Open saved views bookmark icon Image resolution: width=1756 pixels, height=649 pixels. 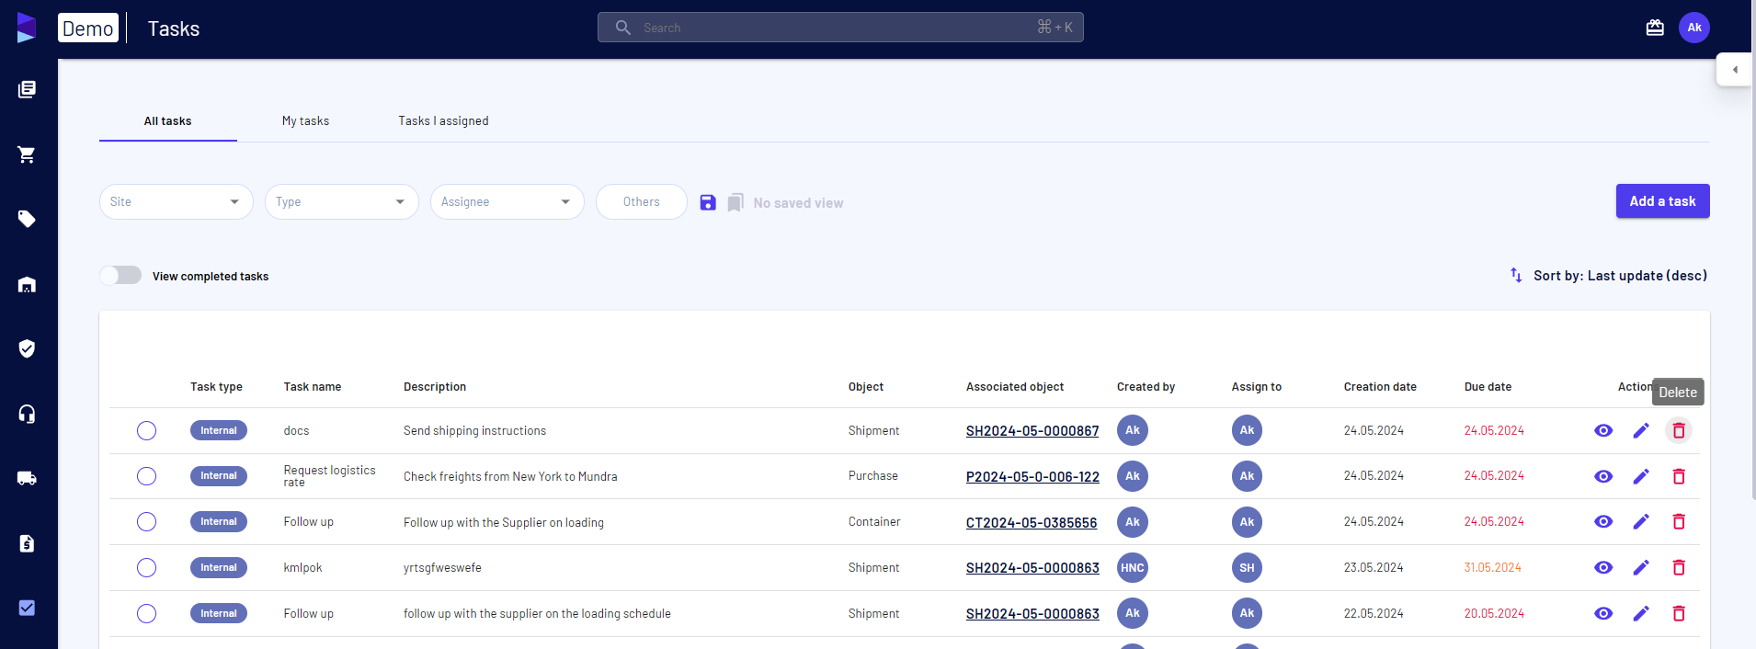pos(735,202)
